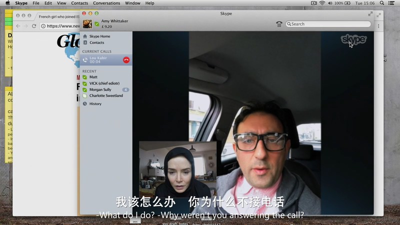Click the browser address bar URL
This screenshot has width=400, height=225.
coord(63,26)
